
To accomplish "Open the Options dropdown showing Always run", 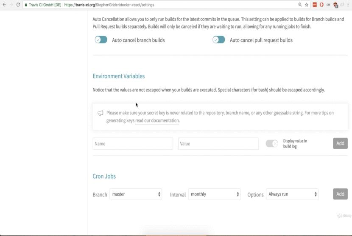I will [292, 194].
